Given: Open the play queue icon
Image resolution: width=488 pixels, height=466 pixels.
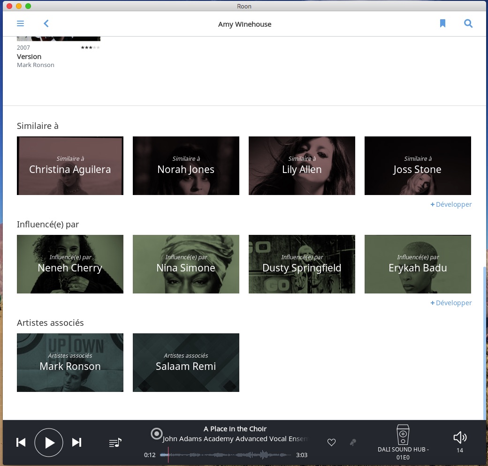Looking at the screenshot, I should tap(115, 443).
